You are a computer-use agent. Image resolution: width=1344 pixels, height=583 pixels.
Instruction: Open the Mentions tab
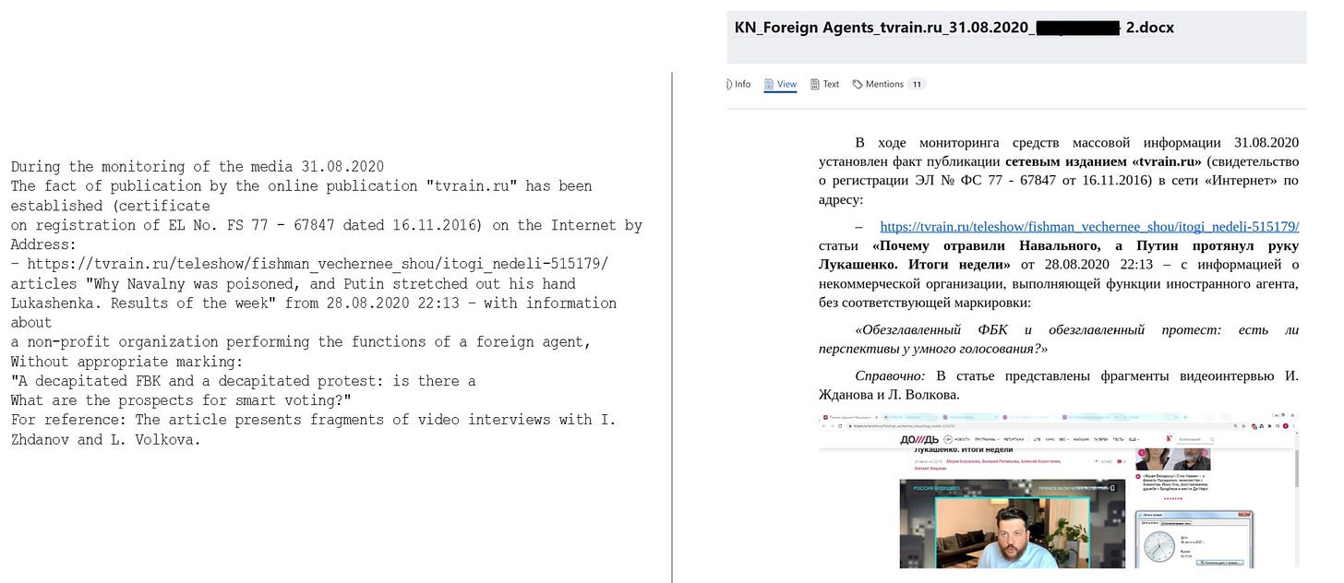[x=888, y=84]
